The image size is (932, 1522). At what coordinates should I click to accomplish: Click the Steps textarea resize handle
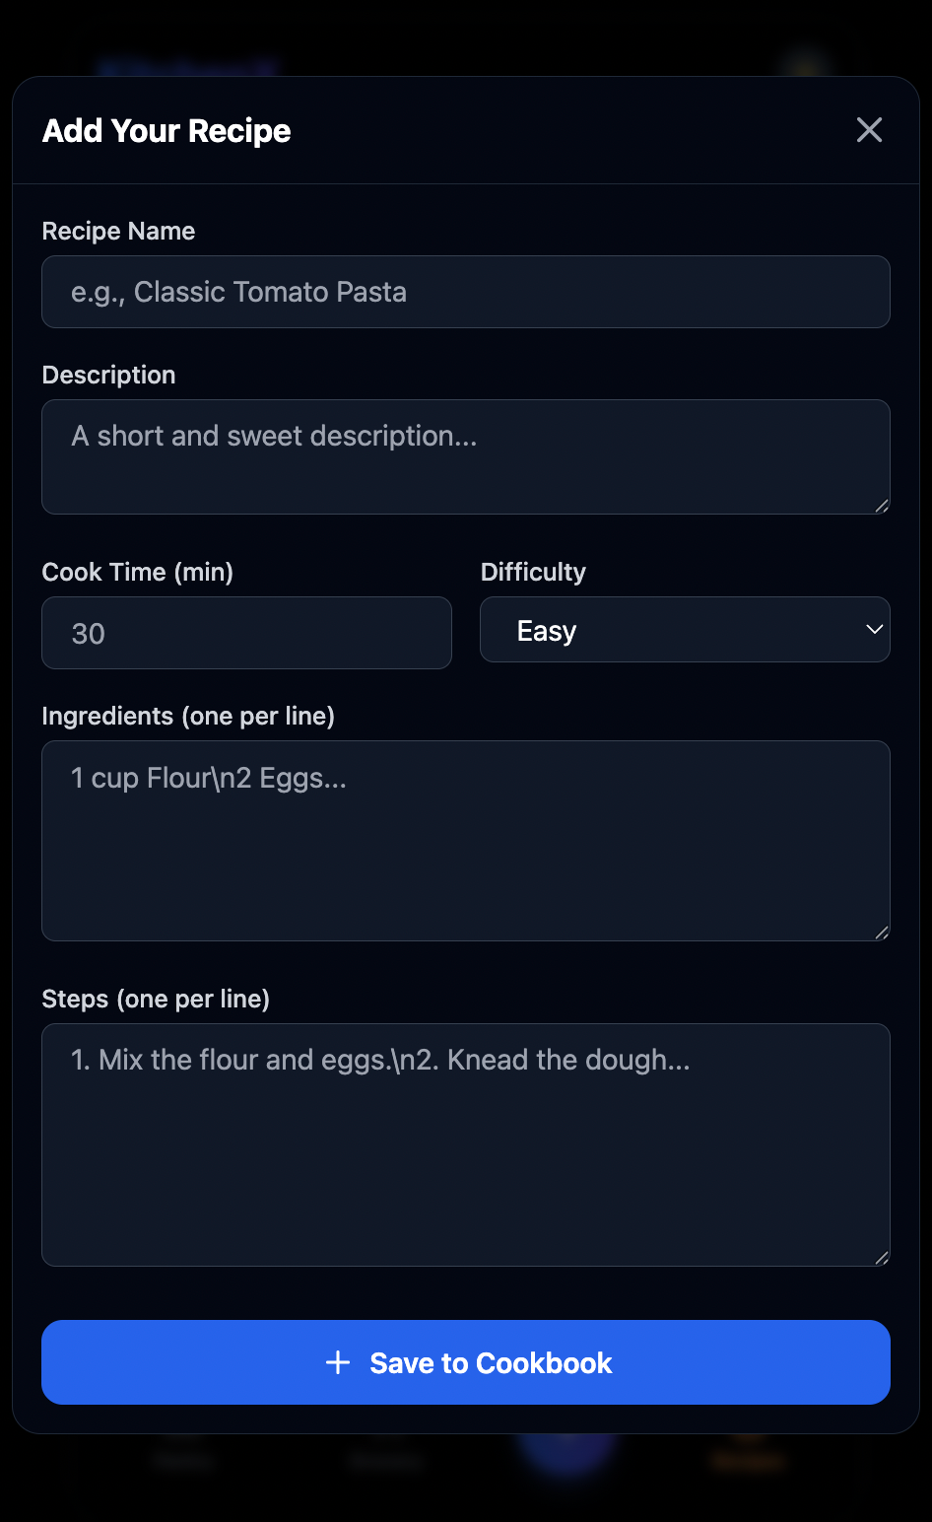pos(882,1258)
